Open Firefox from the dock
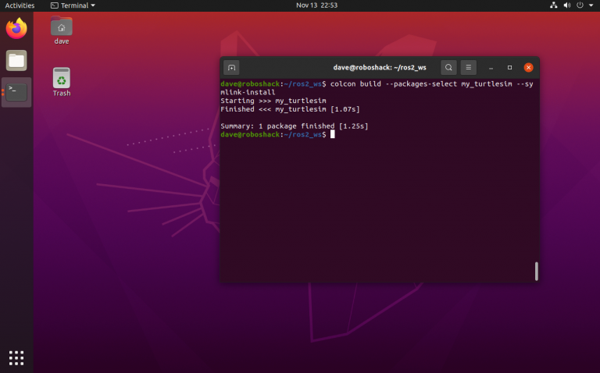 pyautogui.click(x=16, y=30)
